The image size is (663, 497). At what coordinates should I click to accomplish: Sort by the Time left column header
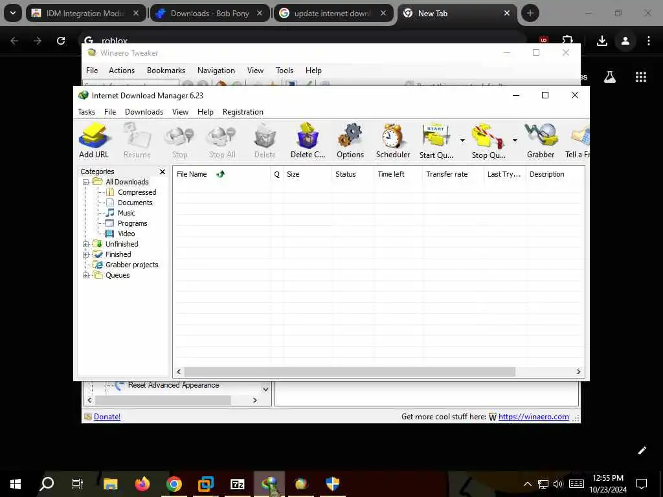[x=398, y=174]
